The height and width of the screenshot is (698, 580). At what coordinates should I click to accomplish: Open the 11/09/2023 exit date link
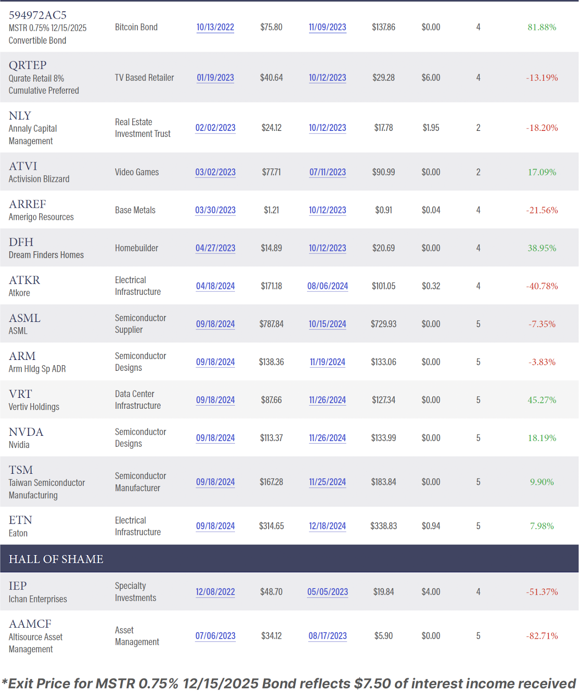pyautogui.click(x=328, y=27)
